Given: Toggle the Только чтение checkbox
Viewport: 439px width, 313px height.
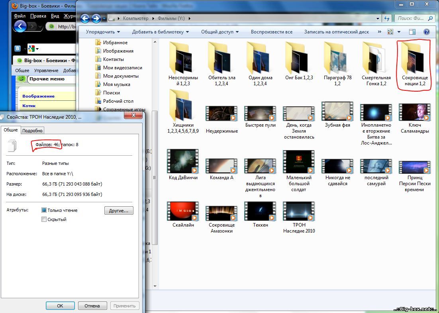Looking at the screenshot, I should tap(44, 210).
